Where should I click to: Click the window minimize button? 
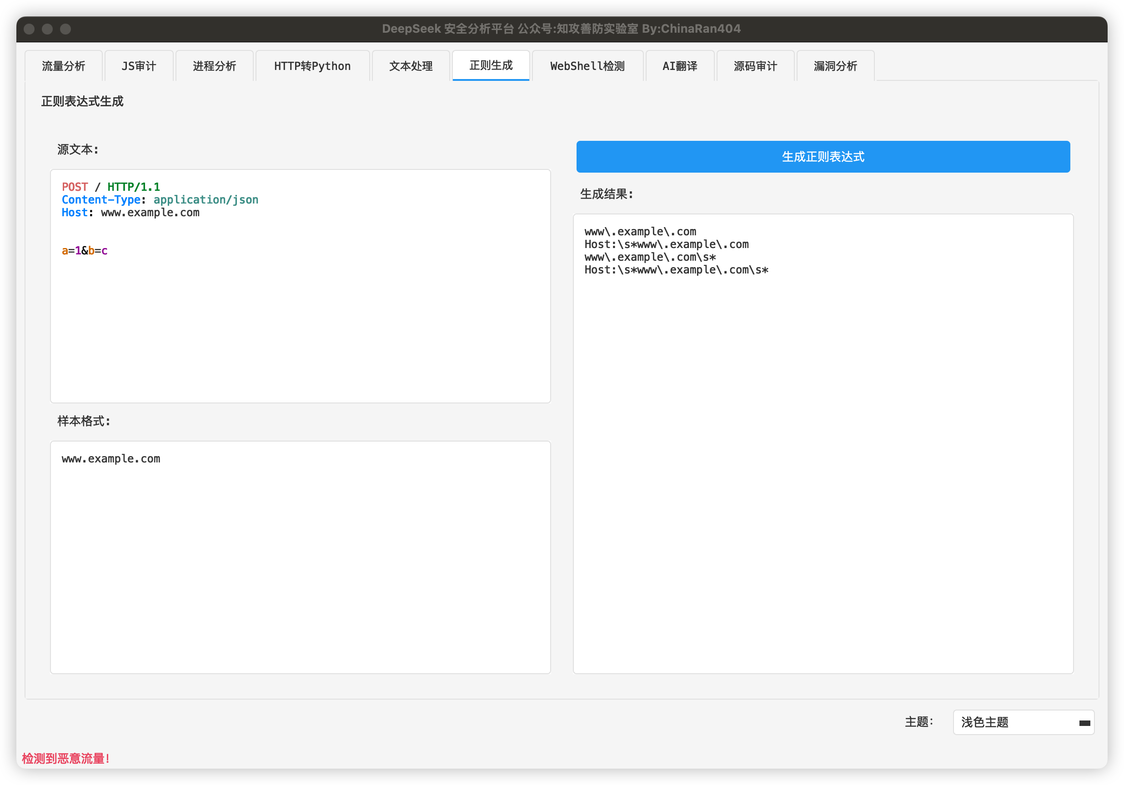coord(47,29)
